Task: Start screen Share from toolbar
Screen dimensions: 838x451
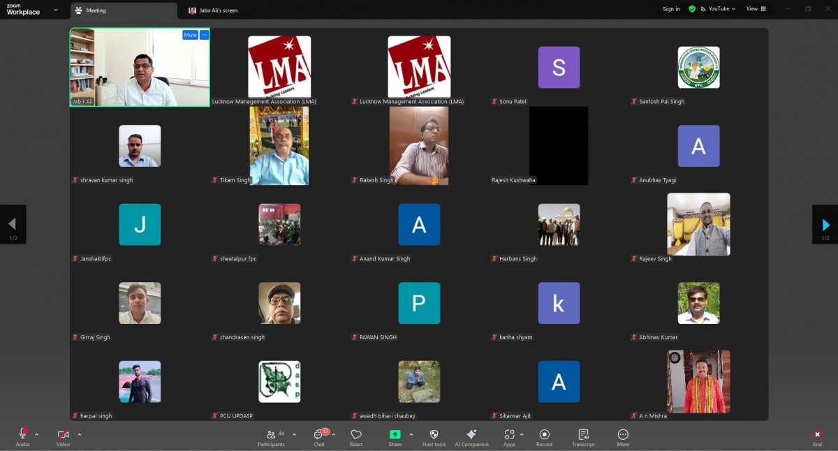Action: [395, 437]
